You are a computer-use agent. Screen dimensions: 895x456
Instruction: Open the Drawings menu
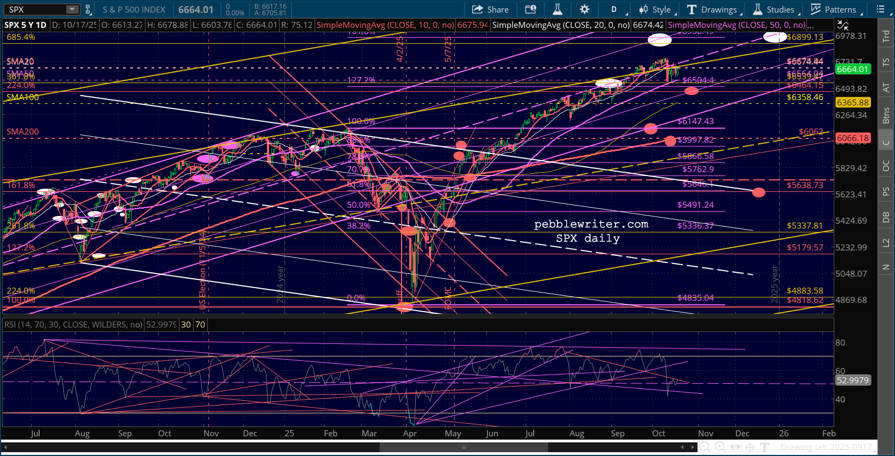(x=713, y=9)
